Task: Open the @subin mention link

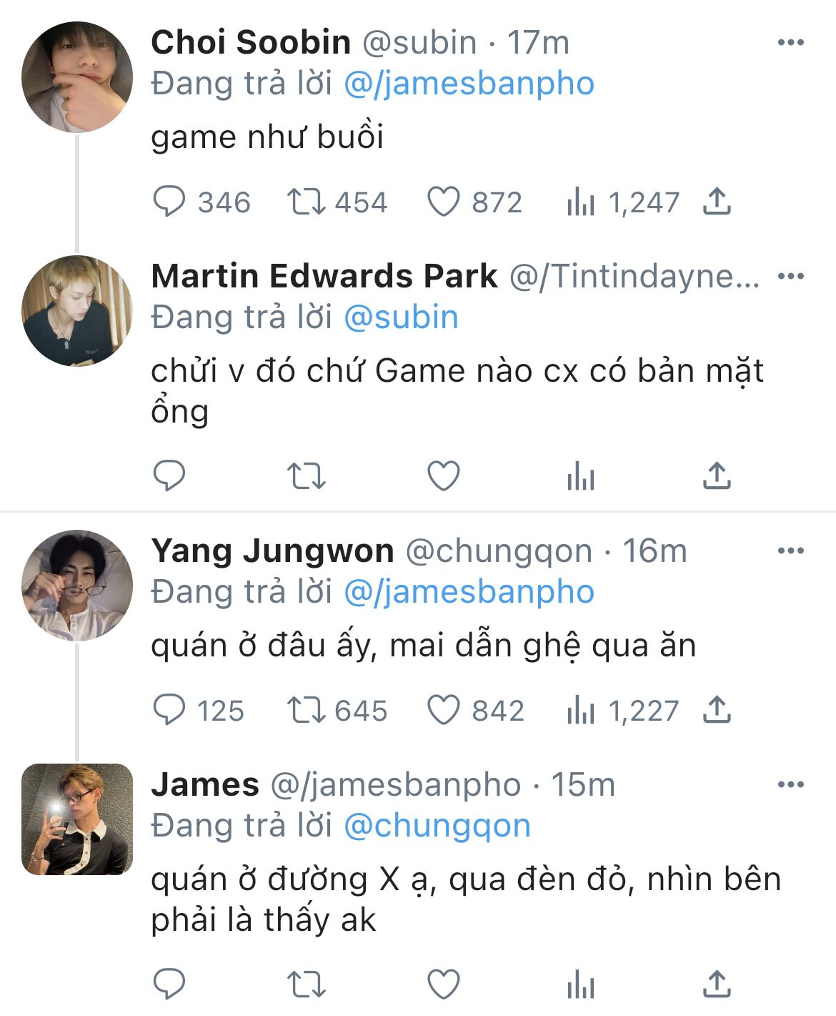Action: pyautogui.click(x=401, y=317)
